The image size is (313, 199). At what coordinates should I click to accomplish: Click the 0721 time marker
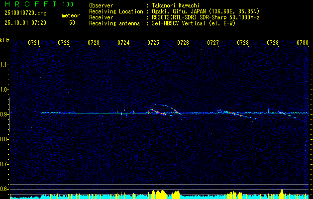pyautogui.click(x=34, y=42)
